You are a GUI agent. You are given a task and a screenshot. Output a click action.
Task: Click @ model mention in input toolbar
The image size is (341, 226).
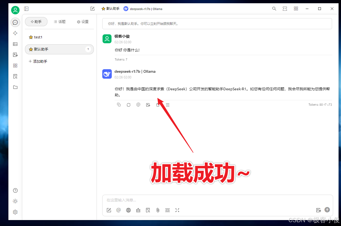pyautogui.click(x=119, y=210)
